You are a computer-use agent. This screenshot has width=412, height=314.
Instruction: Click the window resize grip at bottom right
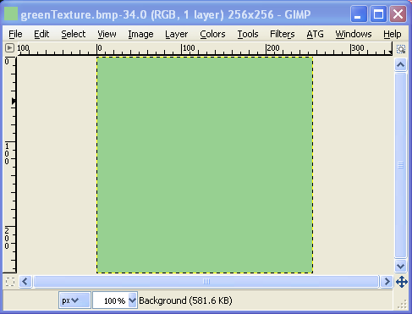pyautogui.click(x=402, y=304)
